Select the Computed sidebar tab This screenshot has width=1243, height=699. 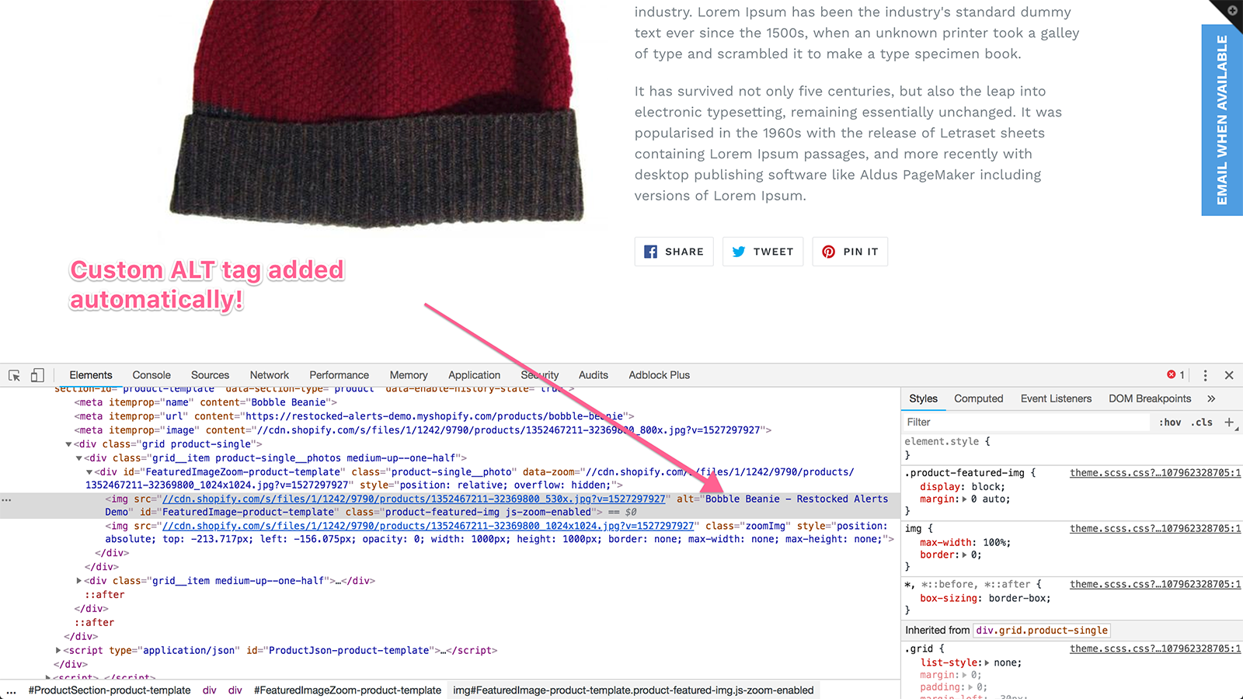[x=979, y=398]
